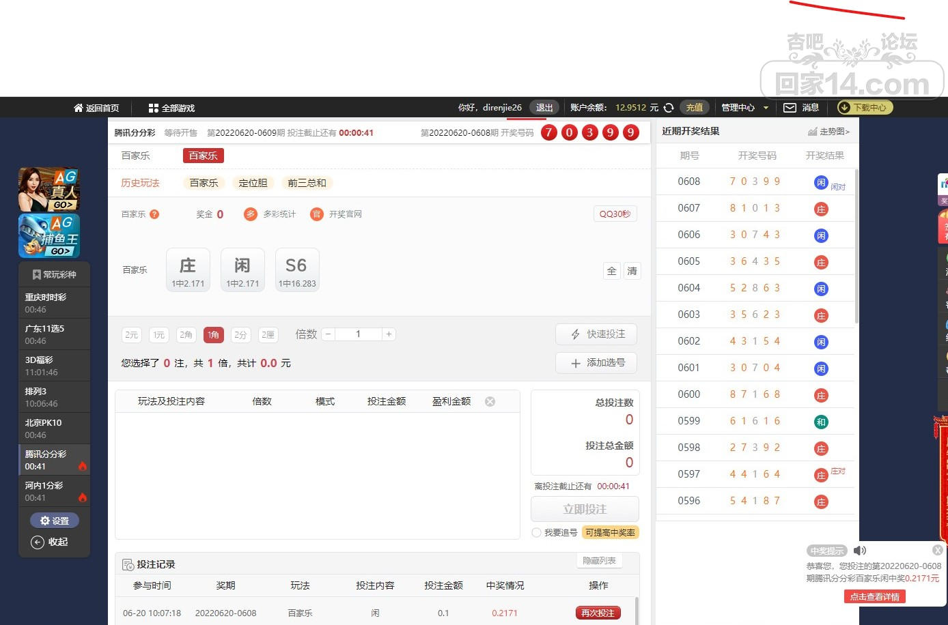Image resolution: width=948 pixels, height=625 pixels.
Task: Click the 下载中心 download icon
Action: click(844, 108)
